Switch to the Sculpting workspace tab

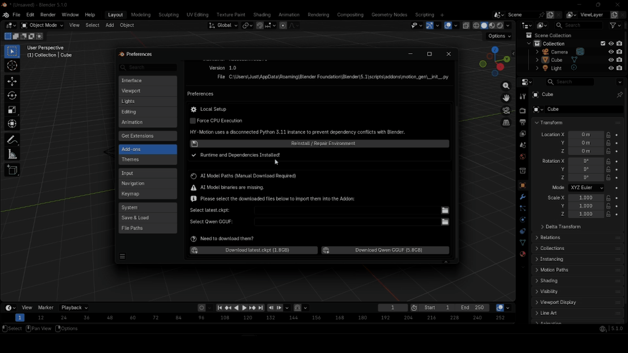(x=168, y=15)
